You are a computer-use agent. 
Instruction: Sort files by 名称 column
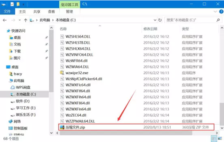pos(63,29)
